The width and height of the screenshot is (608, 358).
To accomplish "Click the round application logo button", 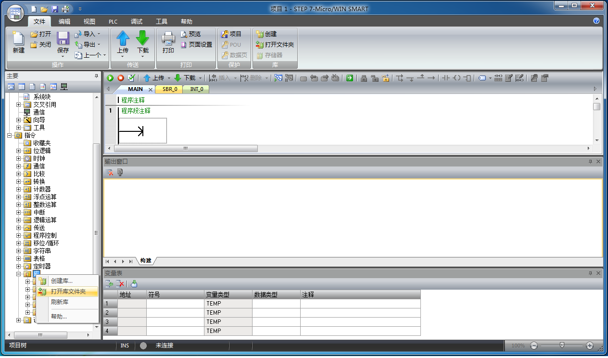I will tap(16, 13).
